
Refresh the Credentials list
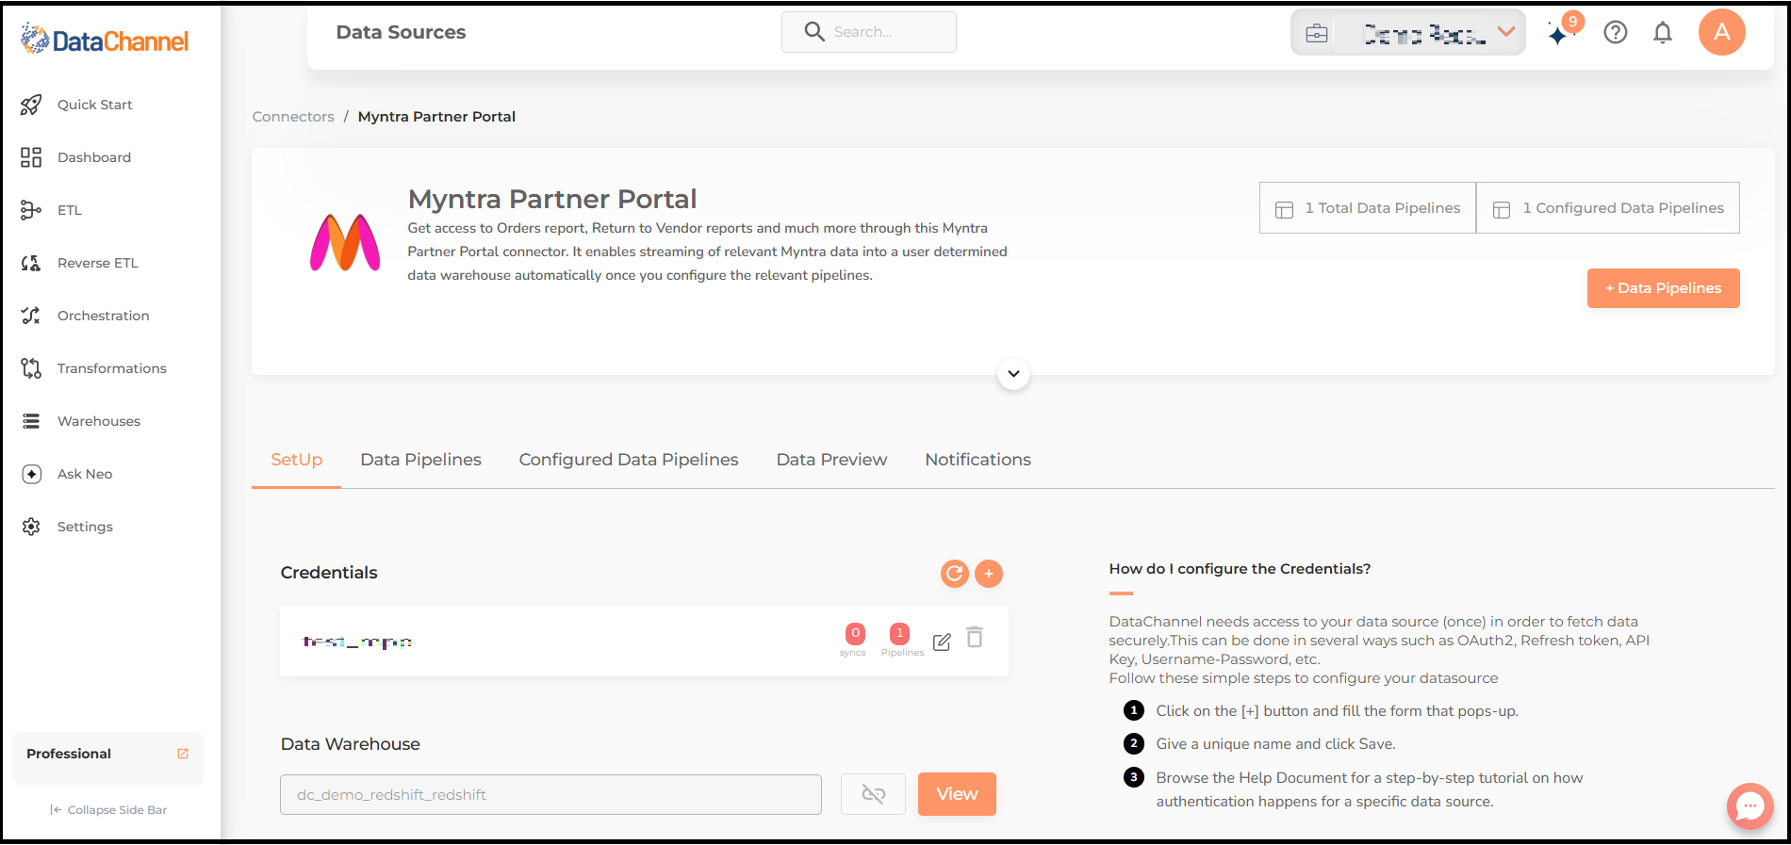[955, 573]
